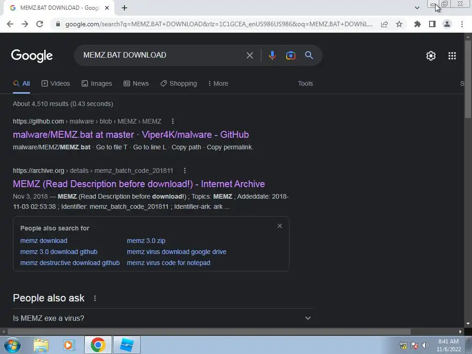Image resolution: width=472 pixels, height=354 pixels.
Task: Click the https://github.com breadcrumb text
Action: click(38, 121)
